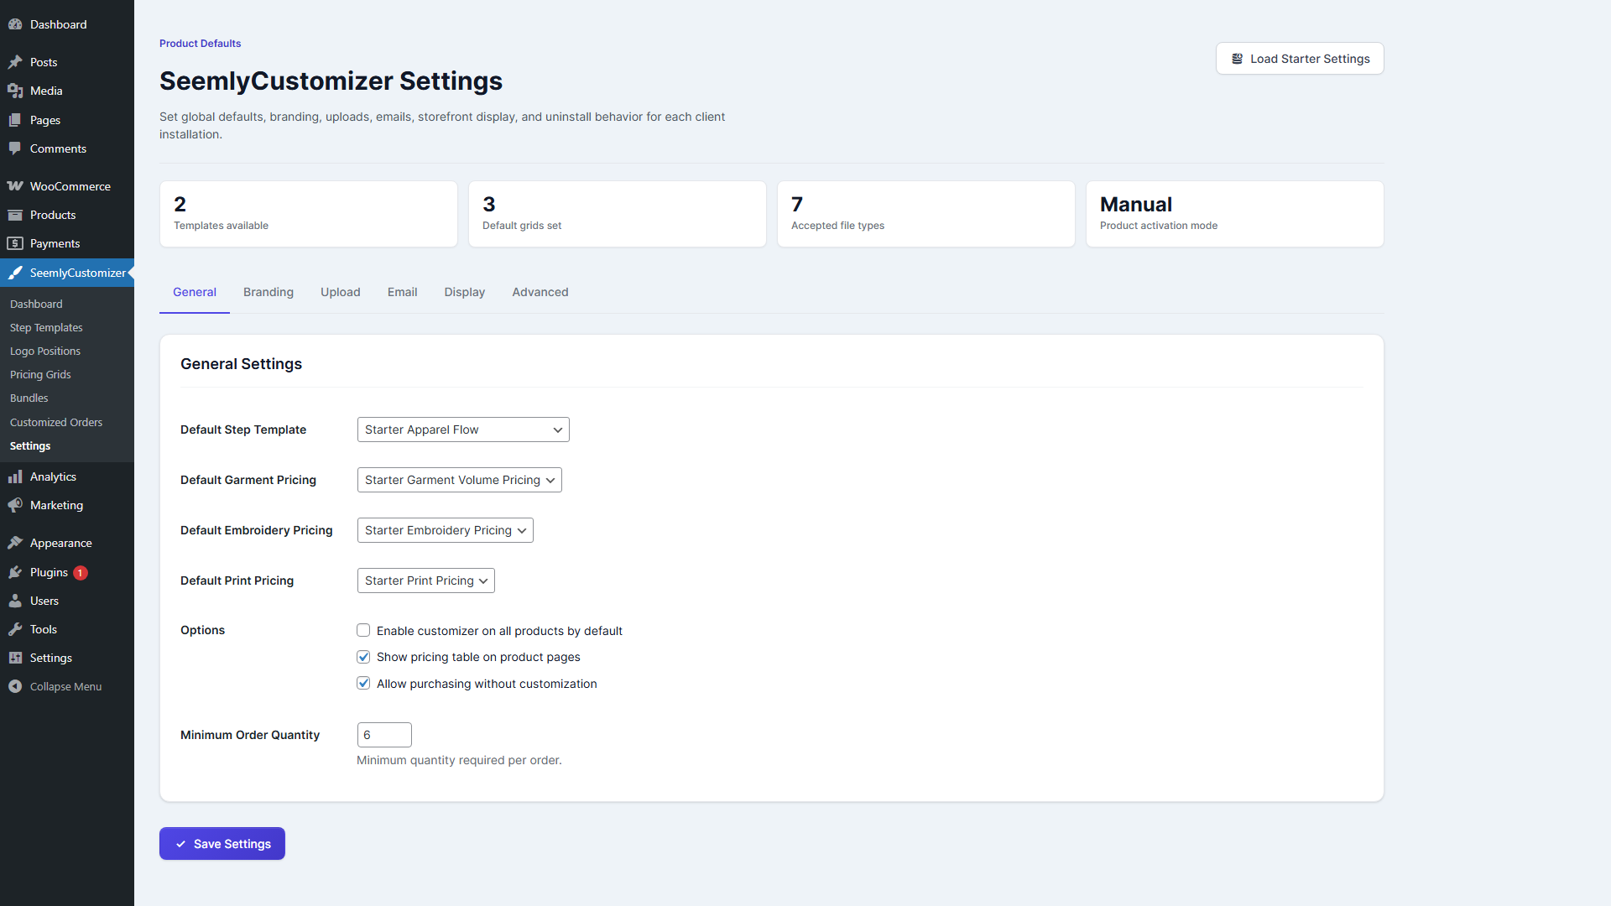
Task: Click the Media library icon
Action: 15,91
